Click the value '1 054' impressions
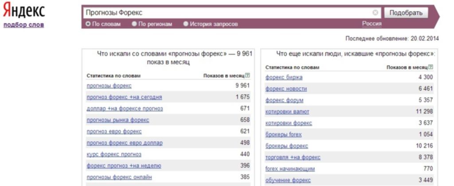Screen dimensions: 454x186 [426, 135]
